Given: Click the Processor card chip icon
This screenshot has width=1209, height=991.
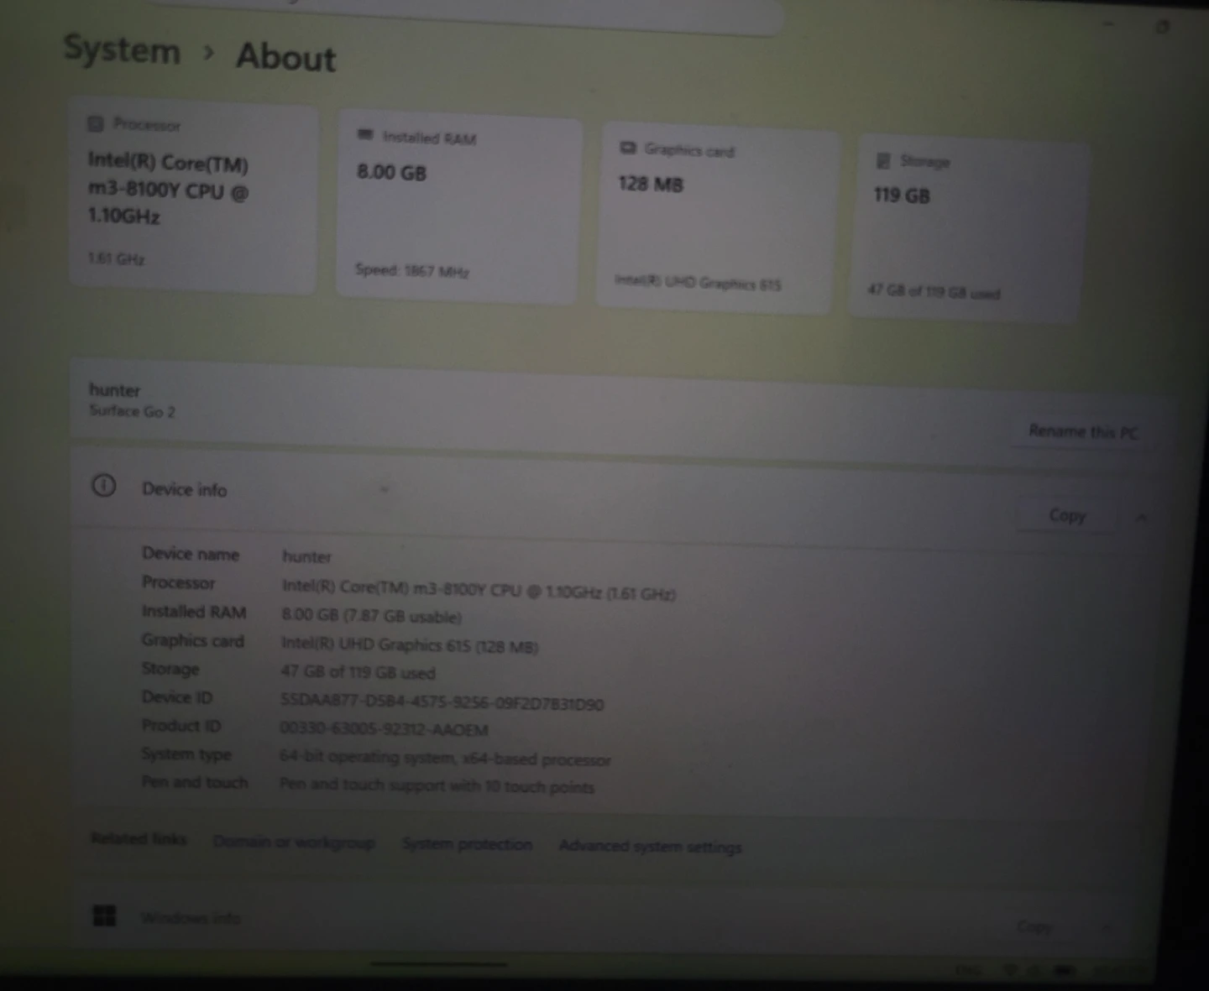Looking at the screenshot, I should [x=96, y=124].
